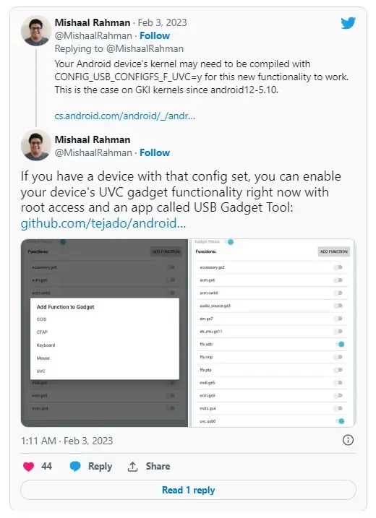This screenshot has height=518, width=376.
Task: Choose Keyboard in Add Function list
Action: [x=46, y=345]
